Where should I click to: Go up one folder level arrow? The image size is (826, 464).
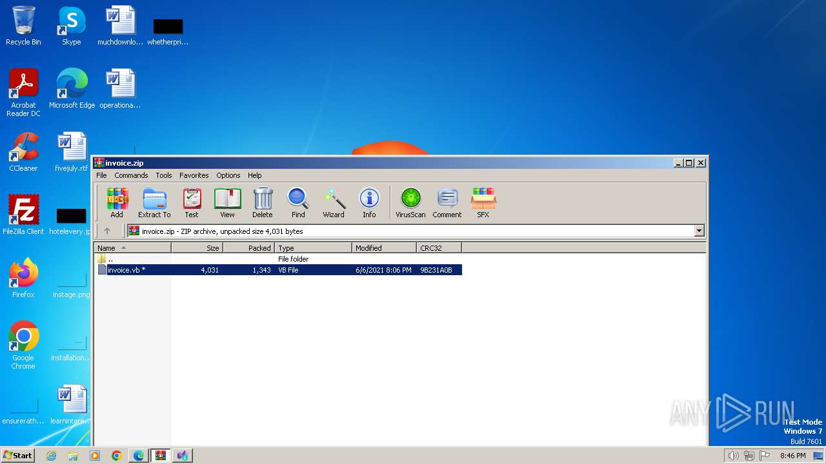click(107, 231)
